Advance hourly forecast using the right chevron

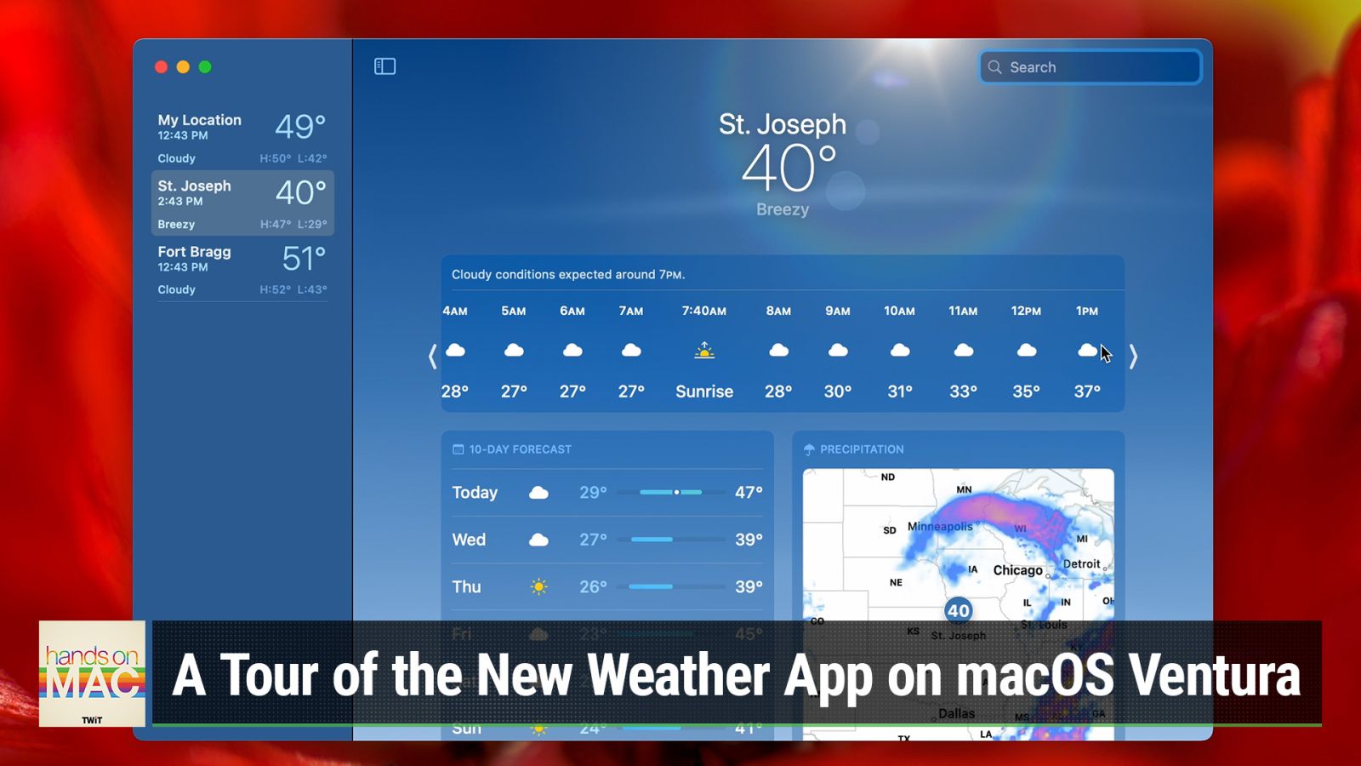pyautogui.click(x=1134, y=356)
